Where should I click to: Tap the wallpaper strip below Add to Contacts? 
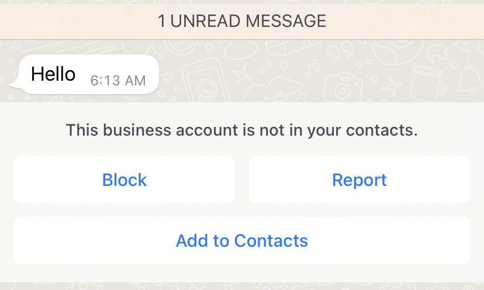pyautogui.click(x=241, y=285)
